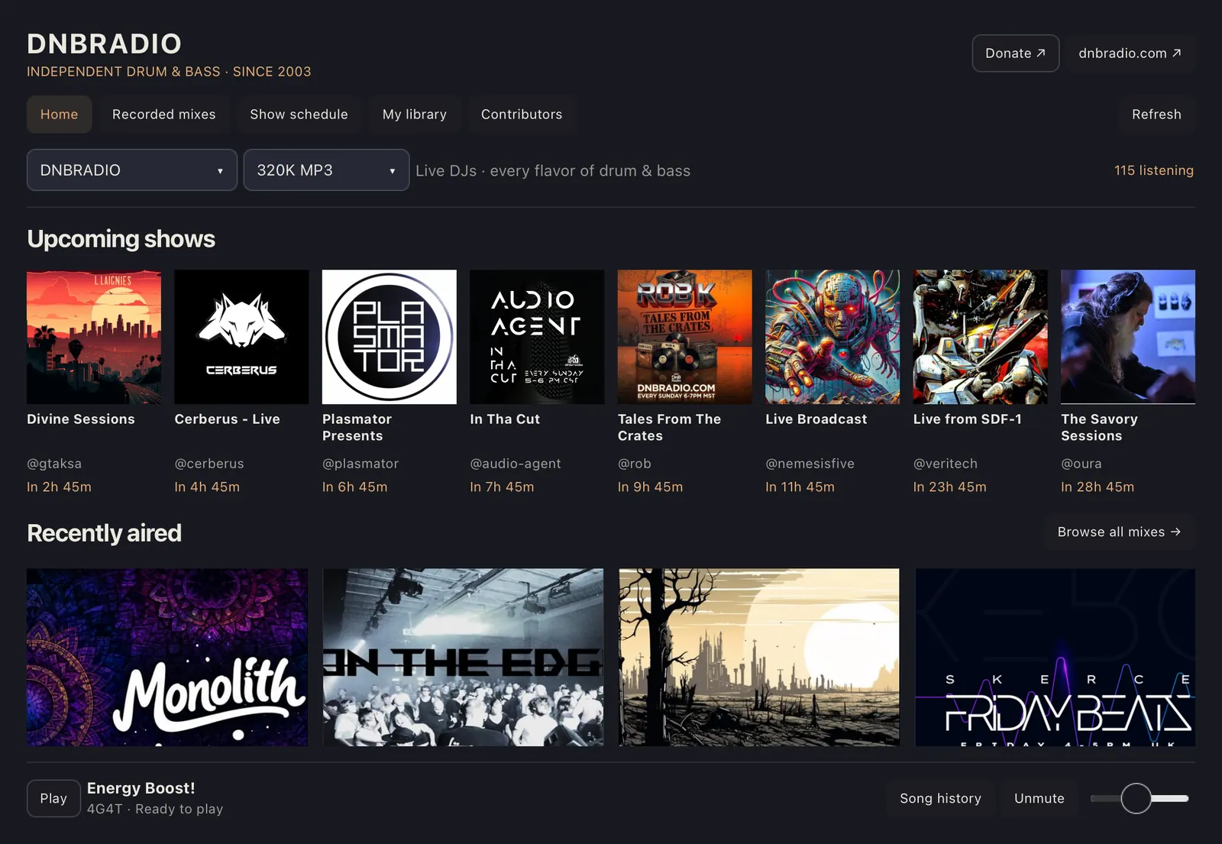1222x844 pixels.
Task: Open the Live Broadcast robot artwork
Action: pos(832,337)
